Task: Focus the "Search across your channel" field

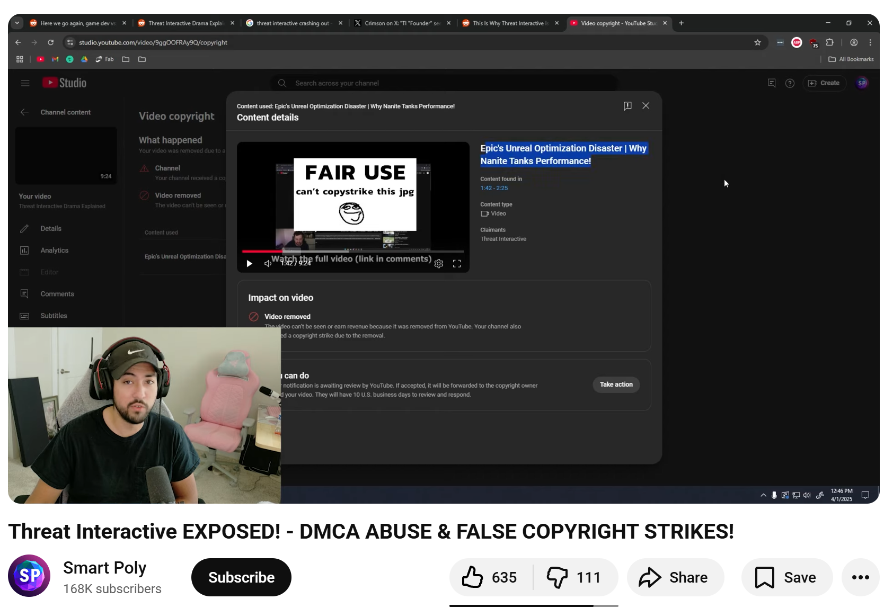Action: pos(445,83)
